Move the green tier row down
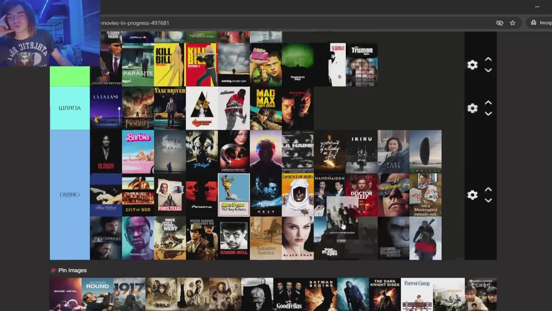Screen dimensions: 552x311 (x=488, y=70)
